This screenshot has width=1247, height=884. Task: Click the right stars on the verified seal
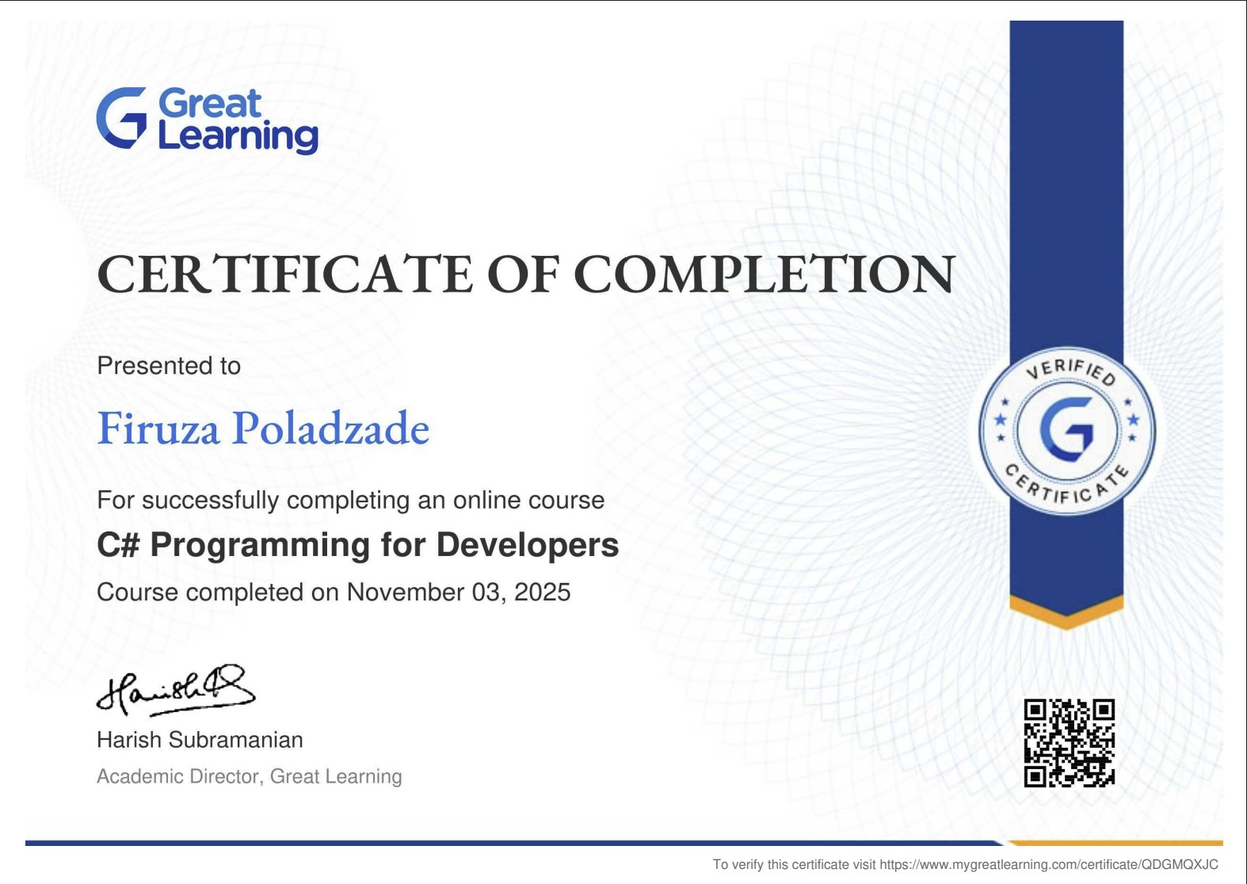1132,419
